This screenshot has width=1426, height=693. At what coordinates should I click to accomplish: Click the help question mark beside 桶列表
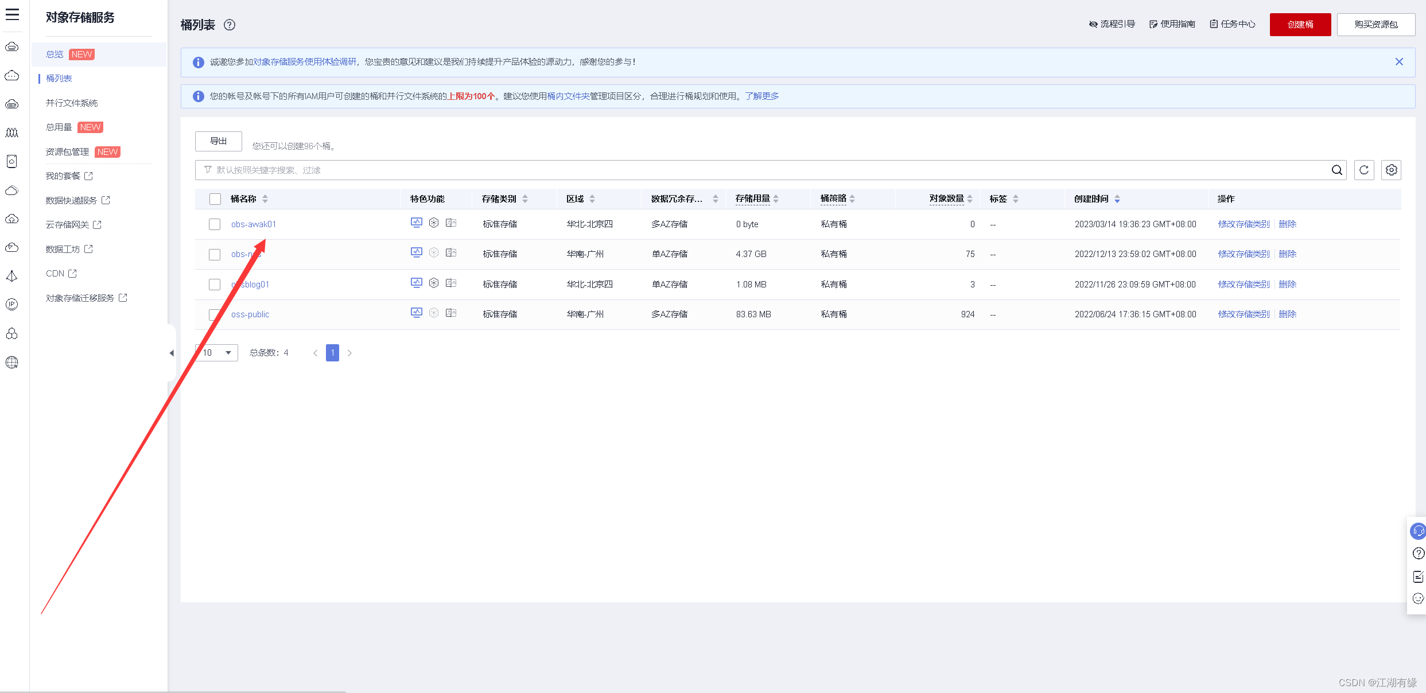coord(230,25)
